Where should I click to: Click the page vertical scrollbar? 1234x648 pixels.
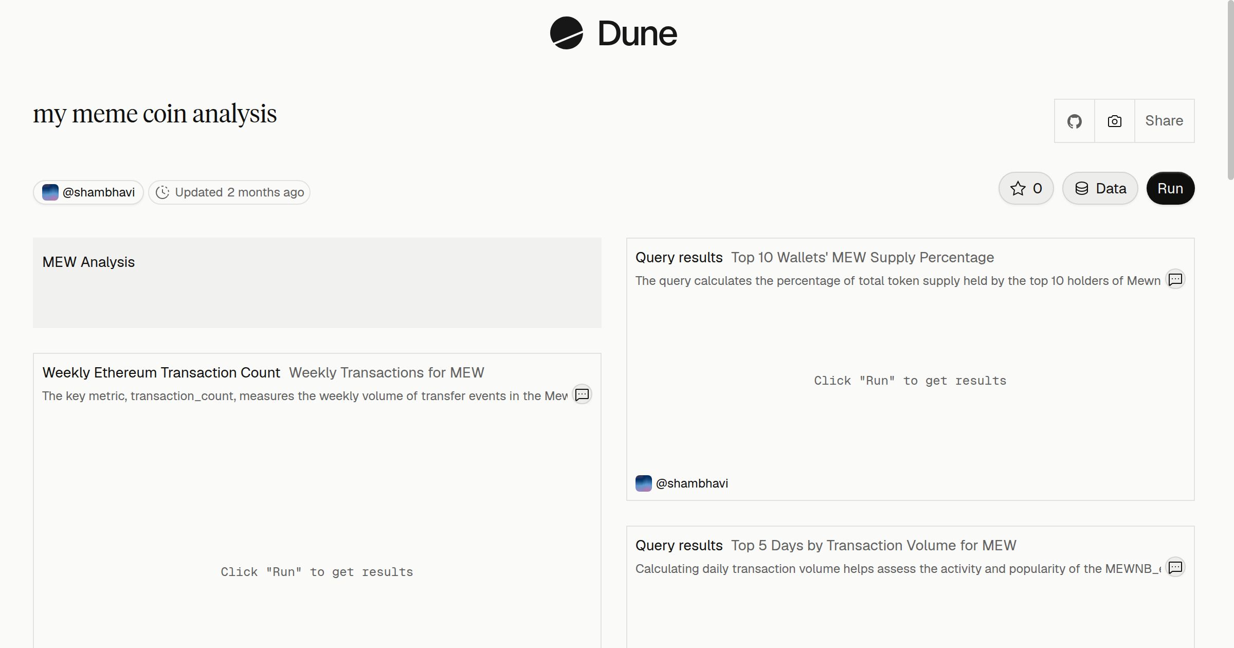tap(1230, 90)
